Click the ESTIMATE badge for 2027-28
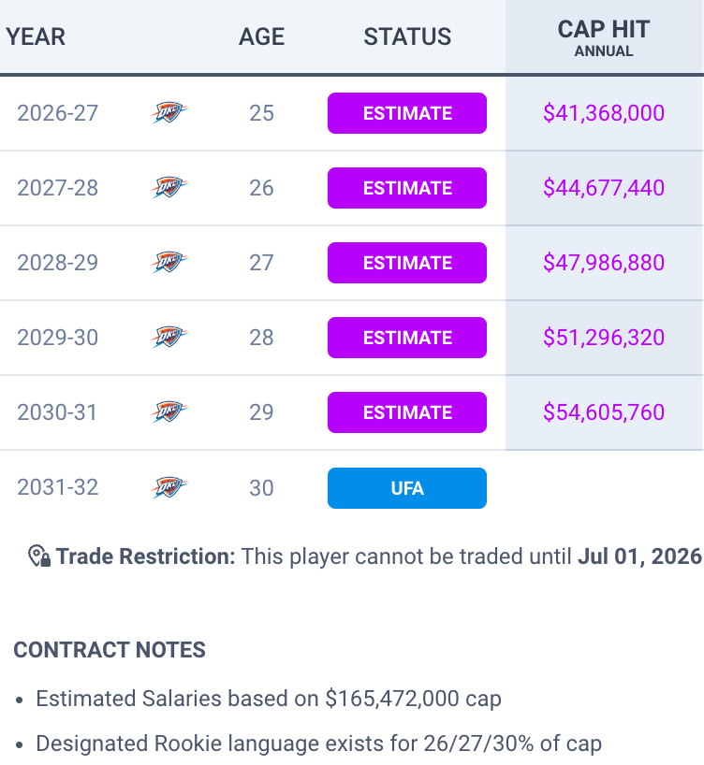This screenshot has width=704, height=765. point(407,188)
